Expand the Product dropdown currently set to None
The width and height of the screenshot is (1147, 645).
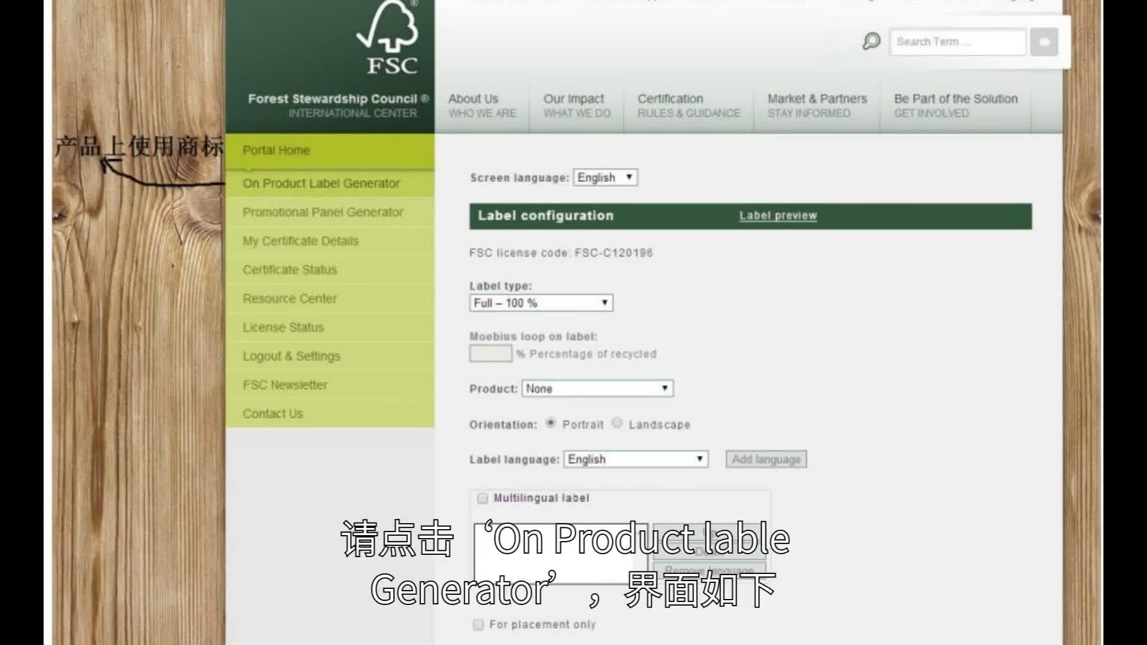click(596, 388)
